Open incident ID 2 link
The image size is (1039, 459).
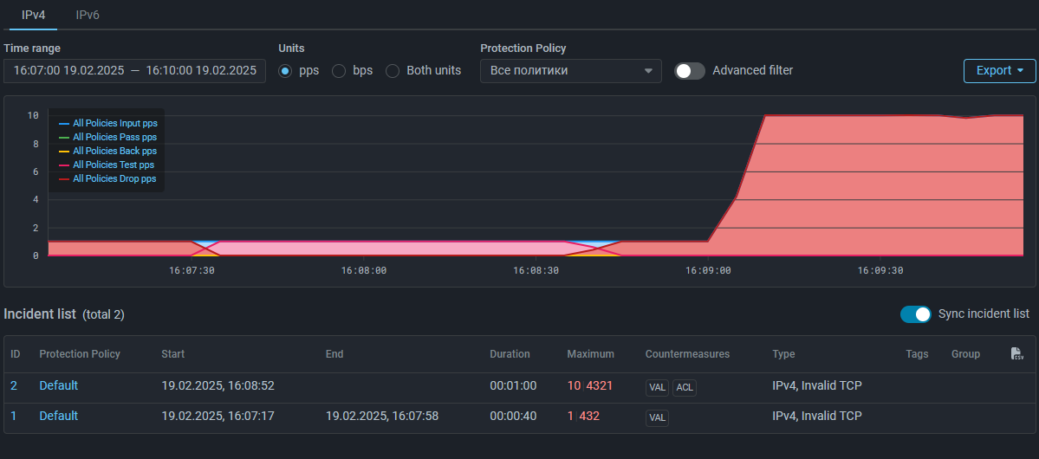[x=14, y=385]
